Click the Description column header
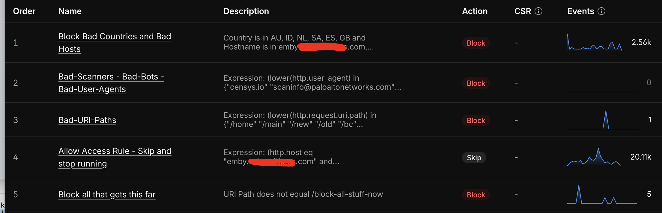The width and height of the screenshot is (662, 213). 246,11
